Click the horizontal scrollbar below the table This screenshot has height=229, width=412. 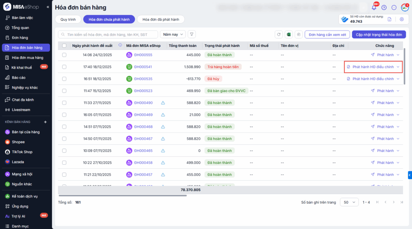tap(122, 196)
